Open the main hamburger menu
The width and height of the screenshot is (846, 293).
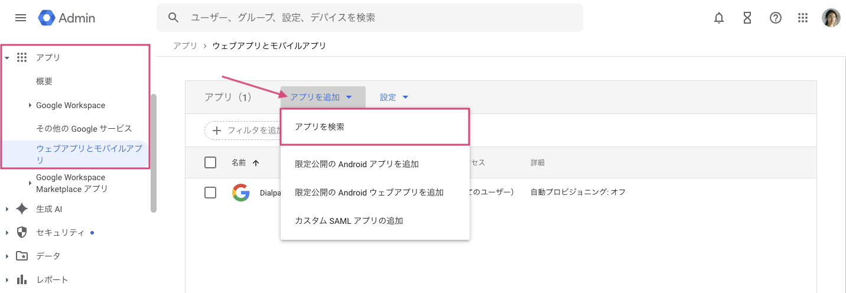pos(21,18)
